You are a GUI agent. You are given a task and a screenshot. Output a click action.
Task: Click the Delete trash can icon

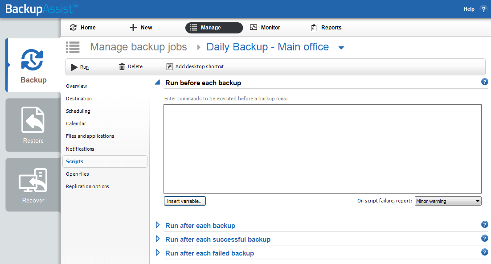[122, 67]
